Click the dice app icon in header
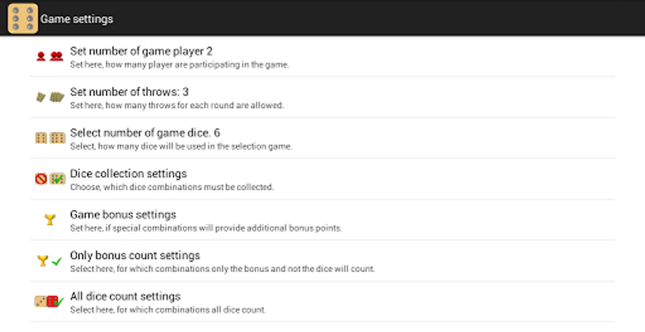The image size is (645, 332). (23, 18)
